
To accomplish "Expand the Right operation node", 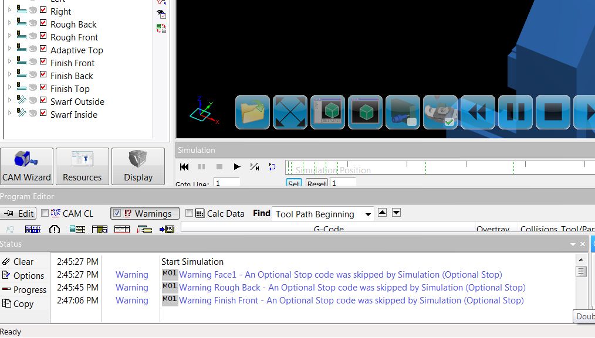I will coord(10,10).
